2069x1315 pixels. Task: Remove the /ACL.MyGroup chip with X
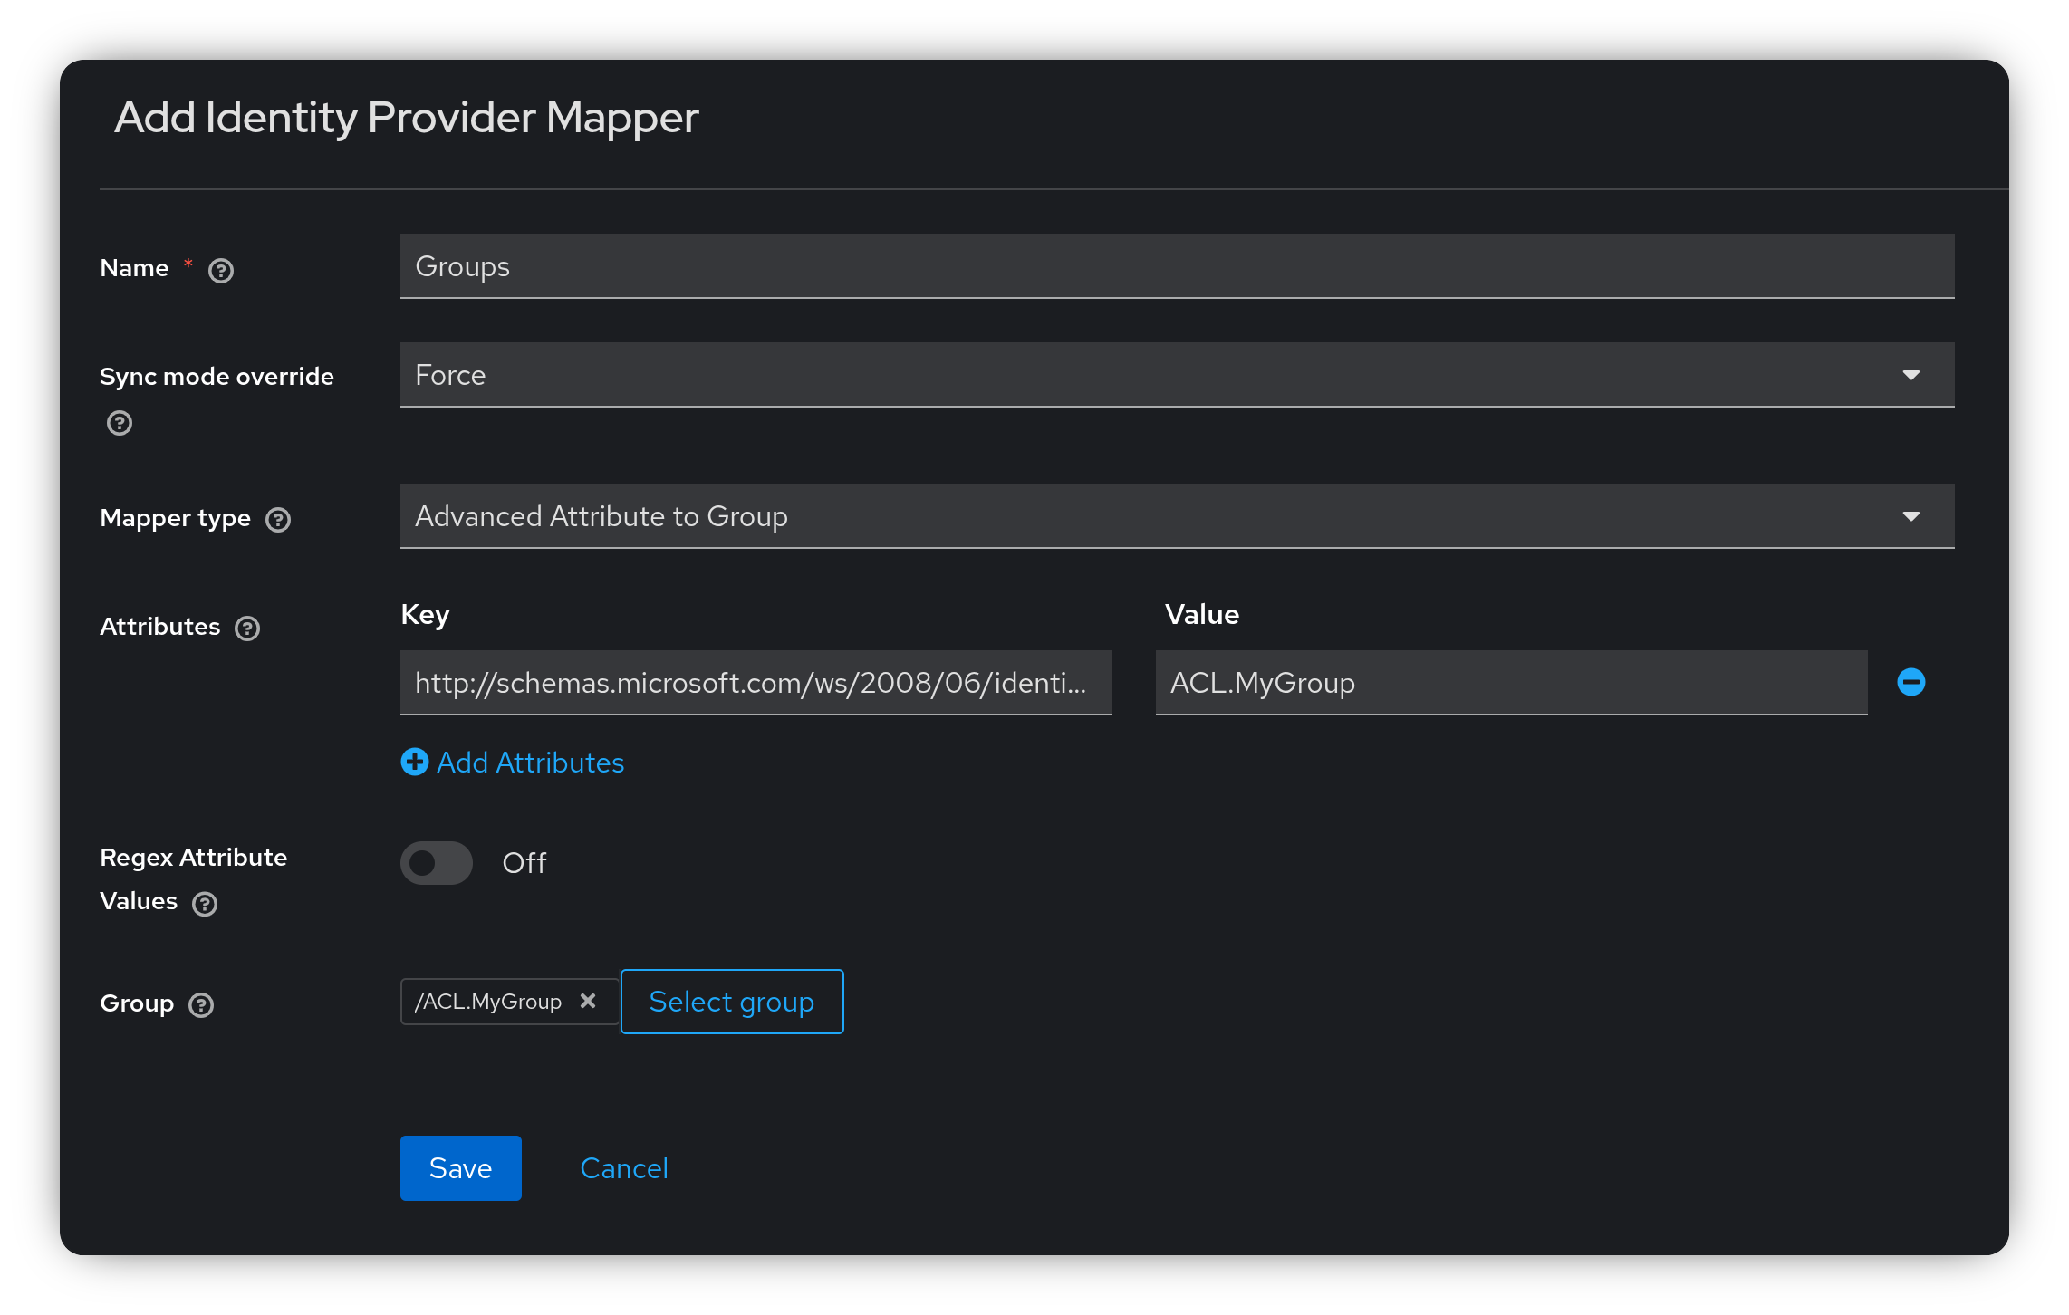click(588, 1001)
